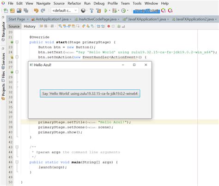Open the Team menu
The width and height of the screenshot is (219, 186).
tap(125, 3)
